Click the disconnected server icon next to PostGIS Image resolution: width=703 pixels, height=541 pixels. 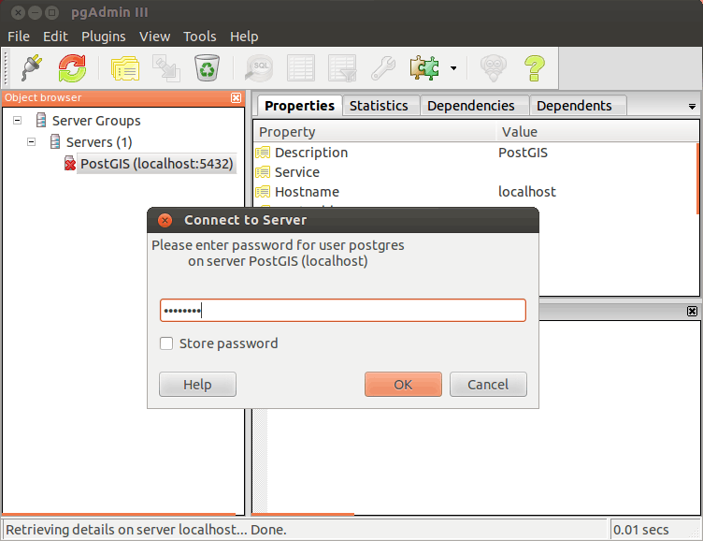(69, 164)
